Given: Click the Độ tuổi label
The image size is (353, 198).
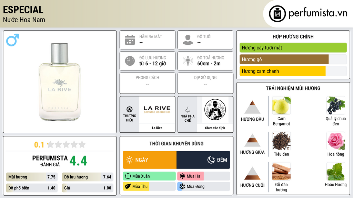Looking at the screenshot, I should pos(204,36).
